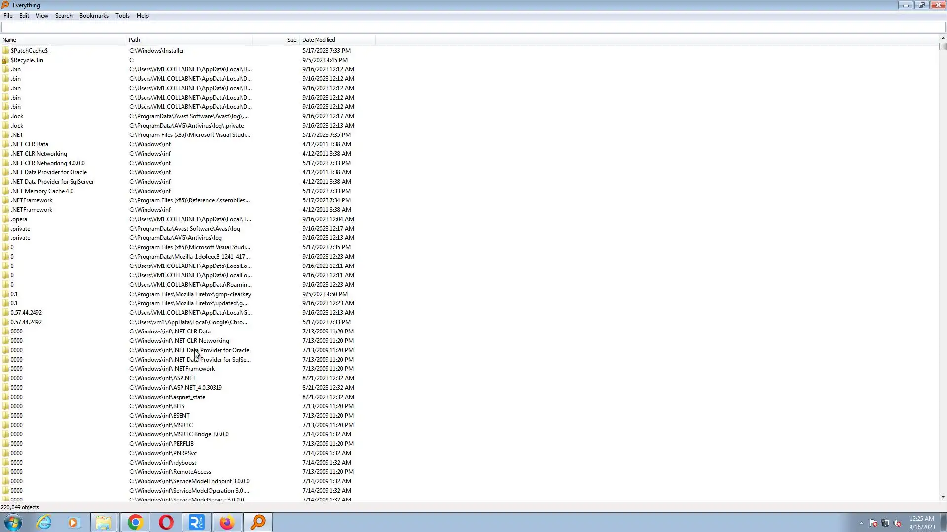Show hidden system tray icons

(x=861, y=523)
